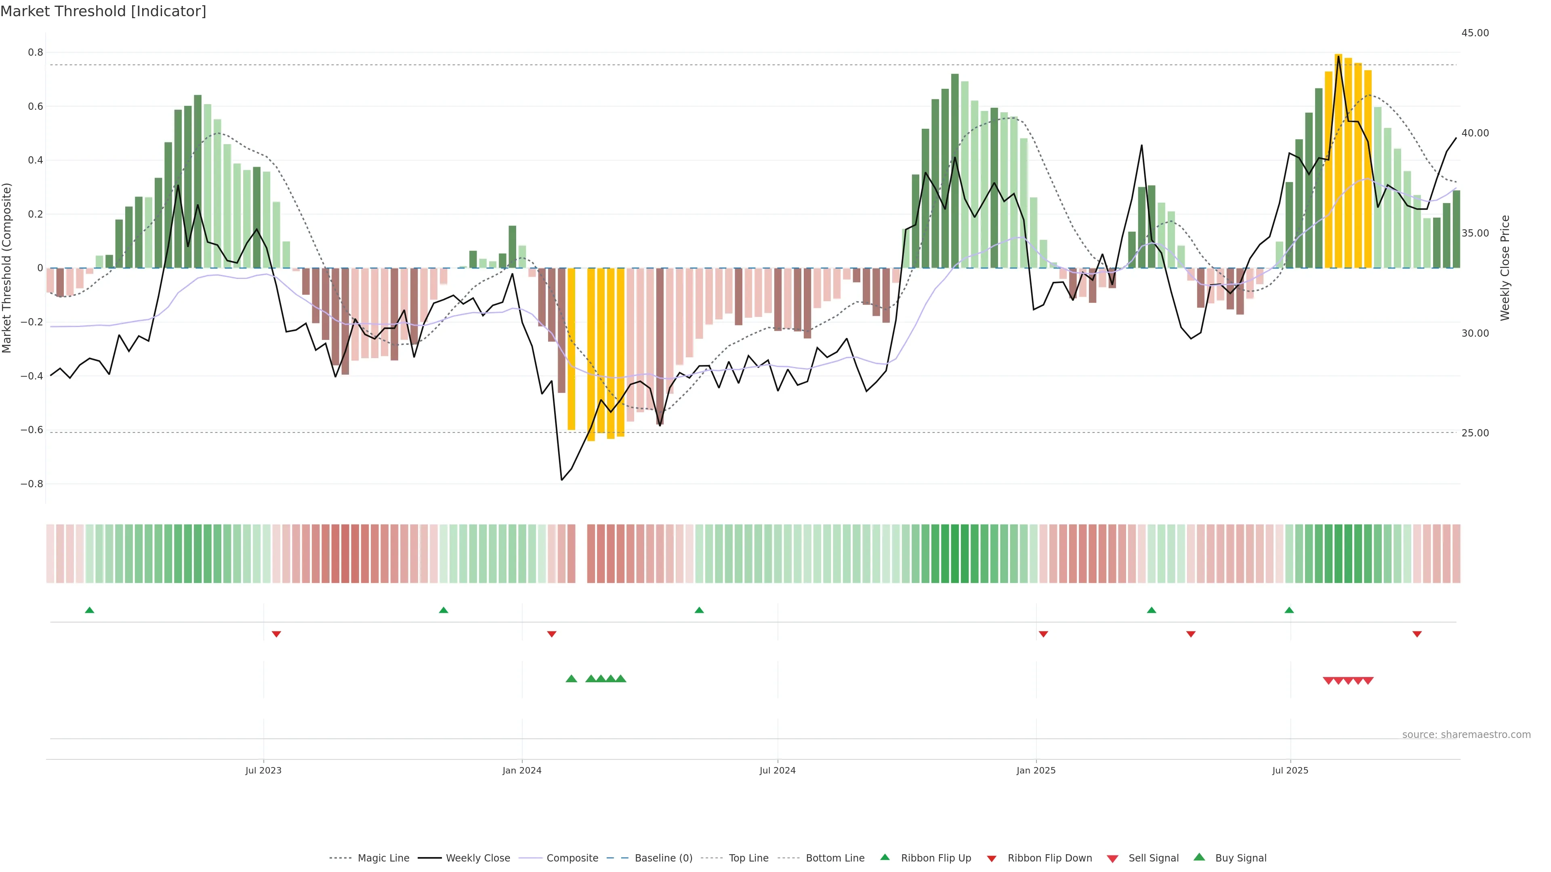The width and height of the screenshot is (1551, 872).
Task: Click the red flip down marker near Jul 2023
Action: [x=276, y=634]
